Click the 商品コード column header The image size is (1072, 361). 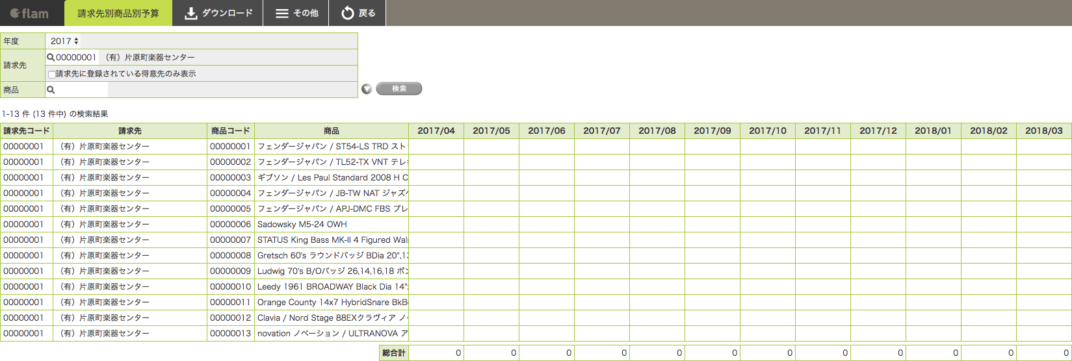pyautogui.click(x=230, y=131)
